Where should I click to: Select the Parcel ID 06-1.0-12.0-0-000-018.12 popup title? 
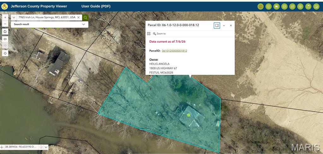173,25
